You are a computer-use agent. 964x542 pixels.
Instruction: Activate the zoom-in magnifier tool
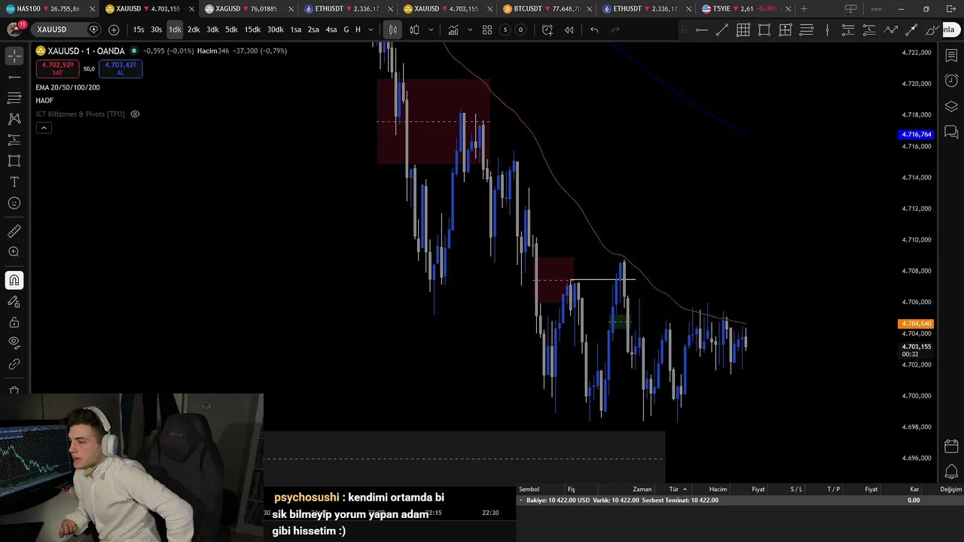[14, 252]
